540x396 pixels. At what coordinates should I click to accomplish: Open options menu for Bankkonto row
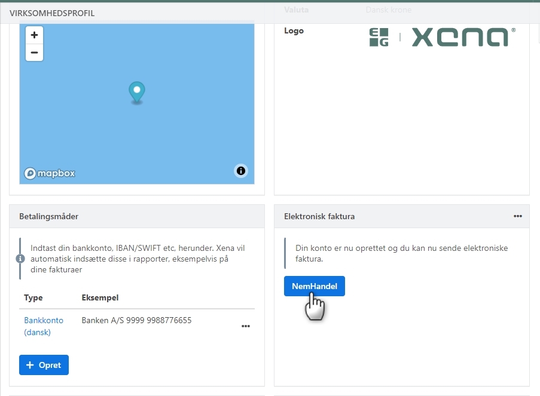[245, 326]
